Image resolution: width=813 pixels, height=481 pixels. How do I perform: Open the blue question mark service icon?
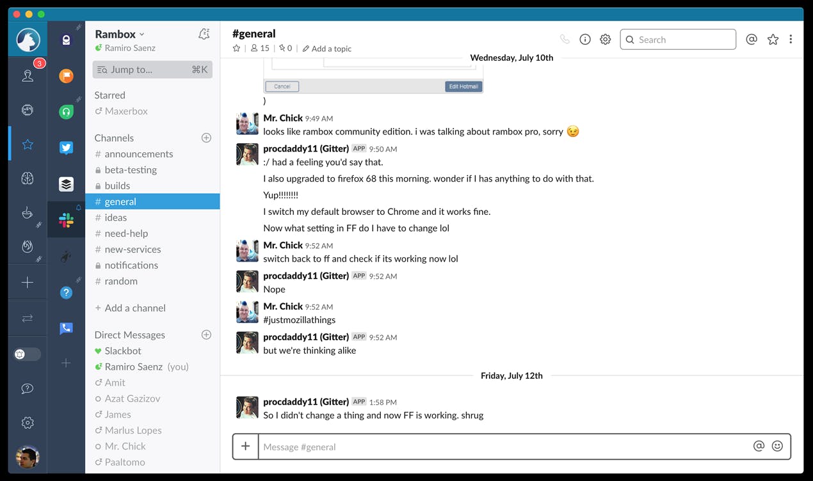[x=66, y=292]
